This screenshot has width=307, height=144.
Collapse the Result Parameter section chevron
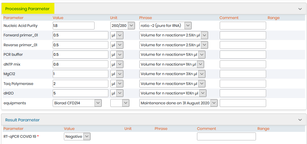tap(300, 120)
